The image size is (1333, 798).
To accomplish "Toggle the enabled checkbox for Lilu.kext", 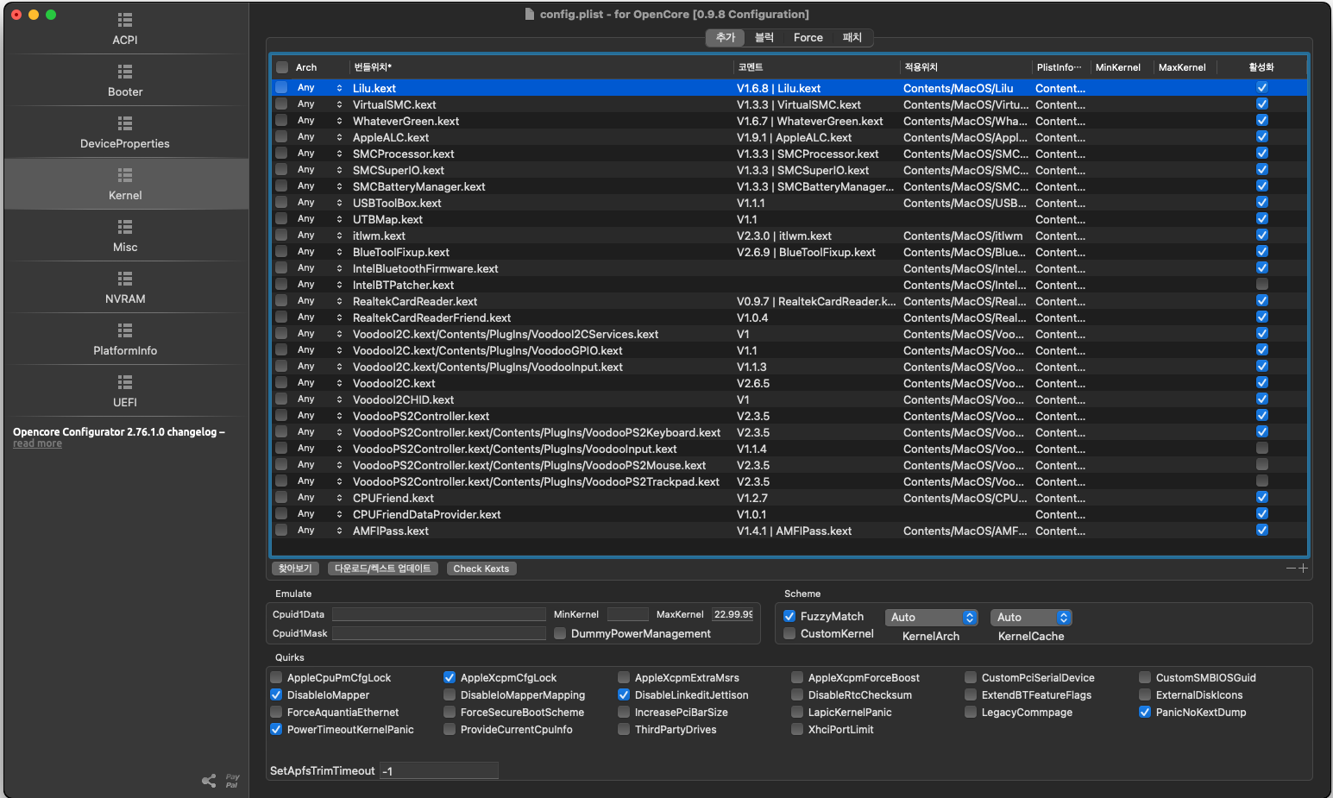I will [1261, 88].
